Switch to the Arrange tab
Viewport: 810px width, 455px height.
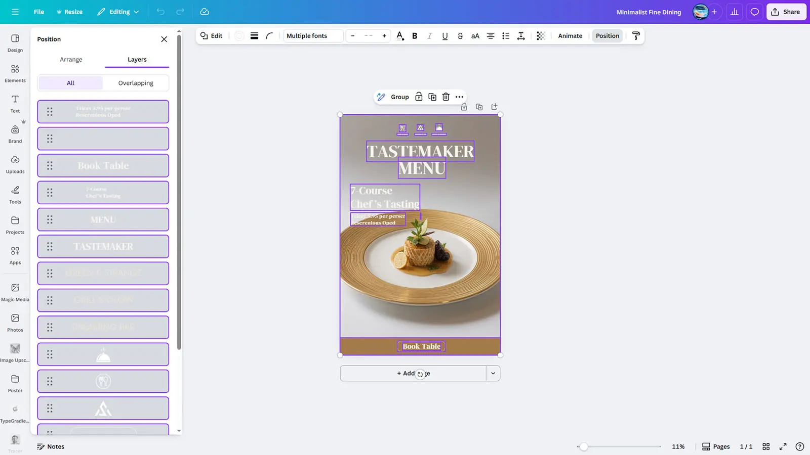click(x=71, y=60)
